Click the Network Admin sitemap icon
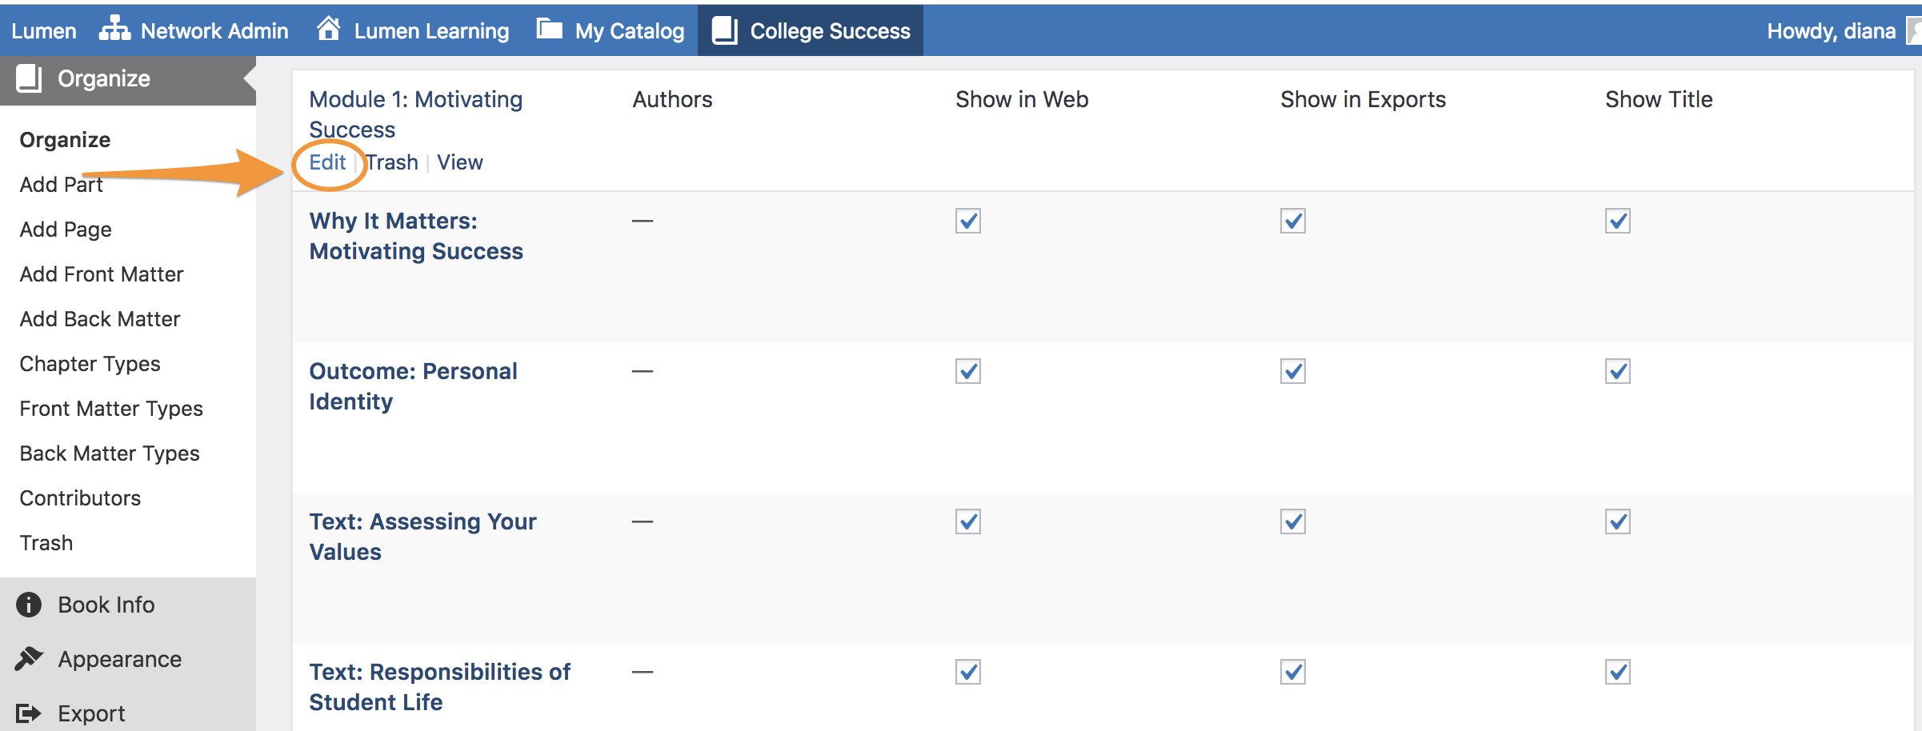The image size is (1922, 731). tap(114, 29)
